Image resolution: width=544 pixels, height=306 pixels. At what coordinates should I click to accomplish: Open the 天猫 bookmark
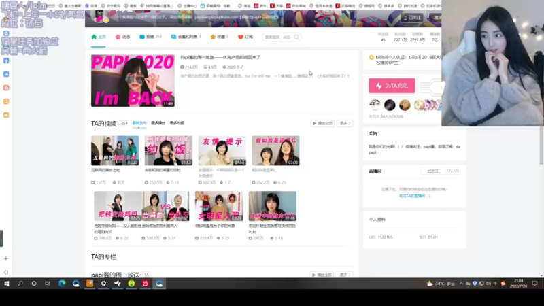[x=277, y=6]
